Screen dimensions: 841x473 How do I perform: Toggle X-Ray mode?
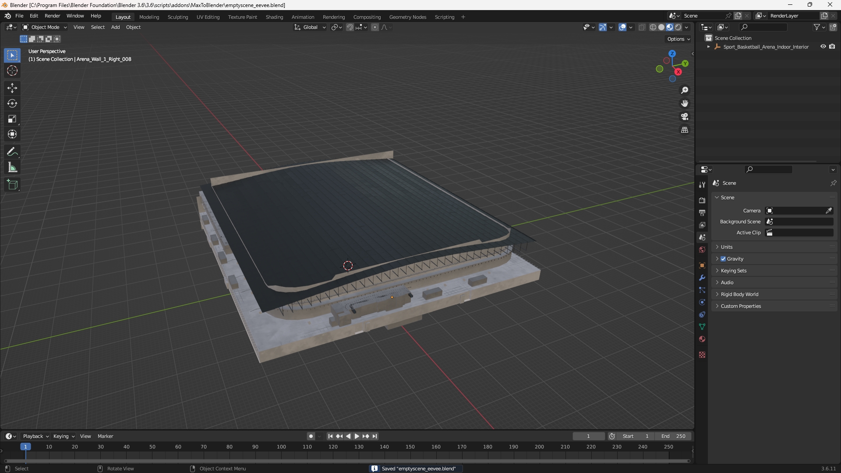(x=642, y=27)
